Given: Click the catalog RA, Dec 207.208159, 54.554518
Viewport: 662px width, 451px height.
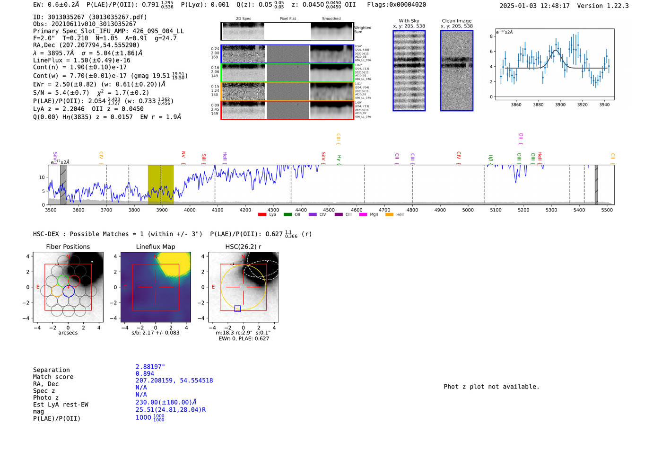Looking at the screenshot, I should [x=174, y=380].
